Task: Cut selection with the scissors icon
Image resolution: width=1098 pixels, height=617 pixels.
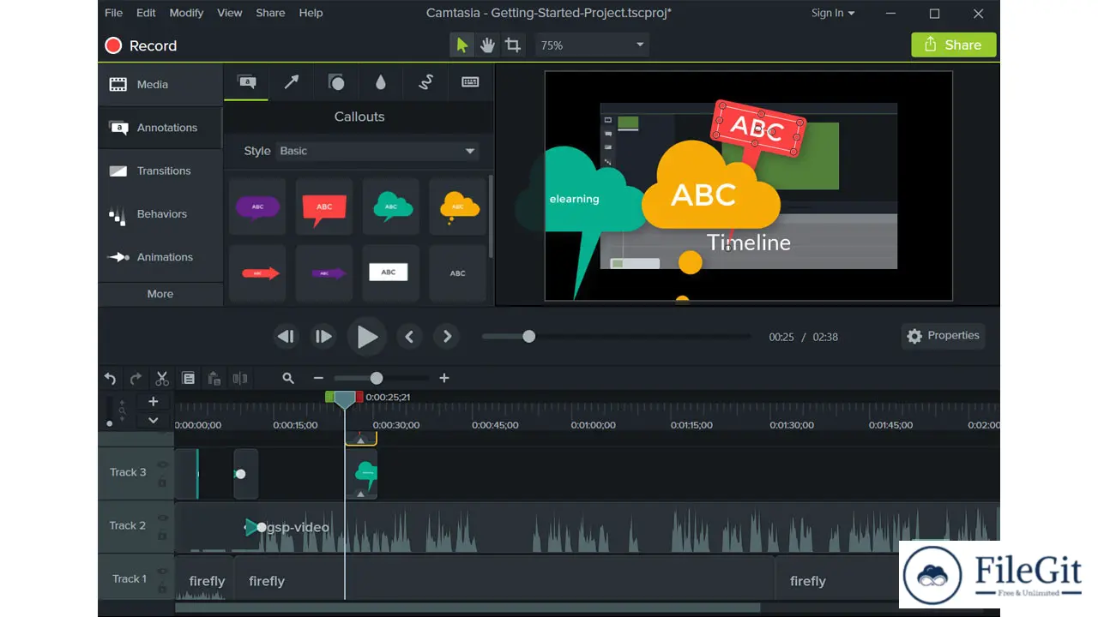Action: [162, 378]
